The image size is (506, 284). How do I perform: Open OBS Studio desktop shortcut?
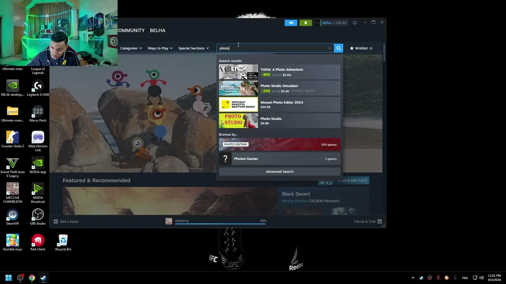38,217
